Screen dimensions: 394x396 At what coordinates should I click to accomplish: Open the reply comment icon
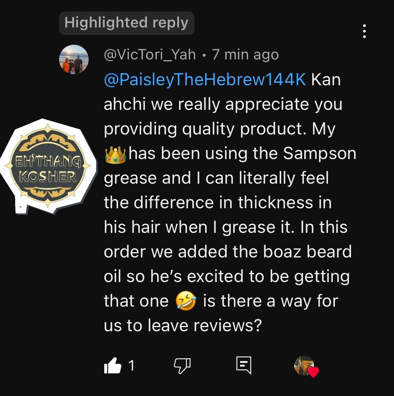(244, 365)
